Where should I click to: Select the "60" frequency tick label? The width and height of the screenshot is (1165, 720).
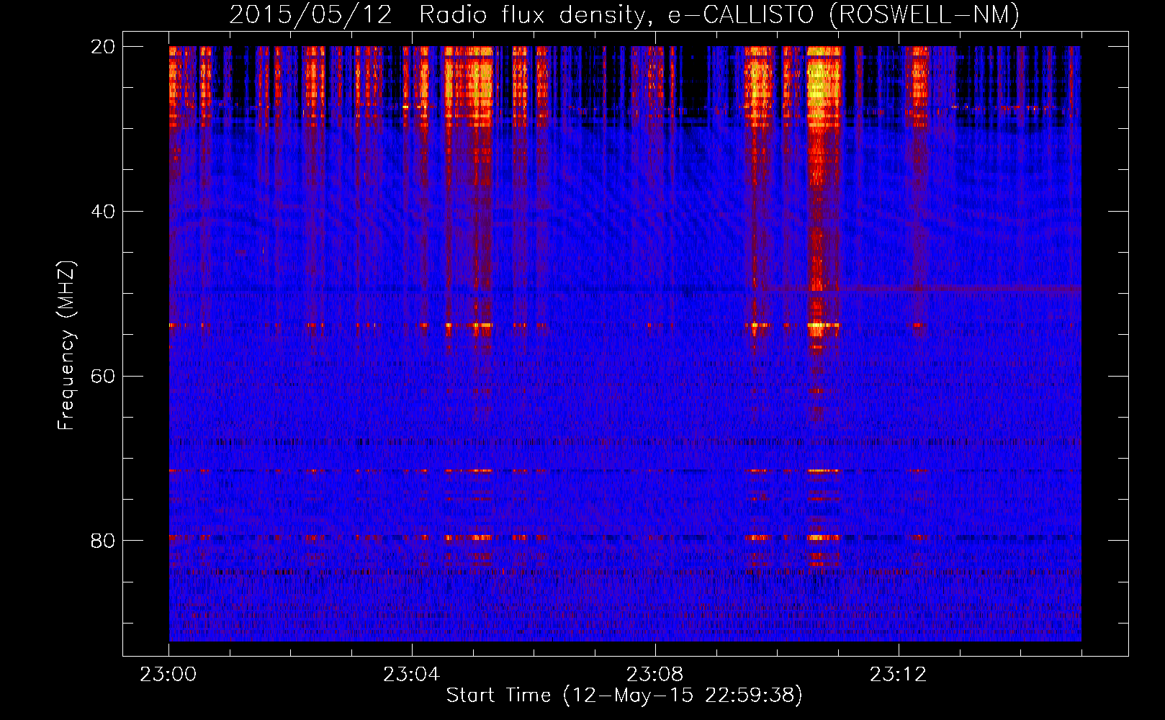point(103,376)
